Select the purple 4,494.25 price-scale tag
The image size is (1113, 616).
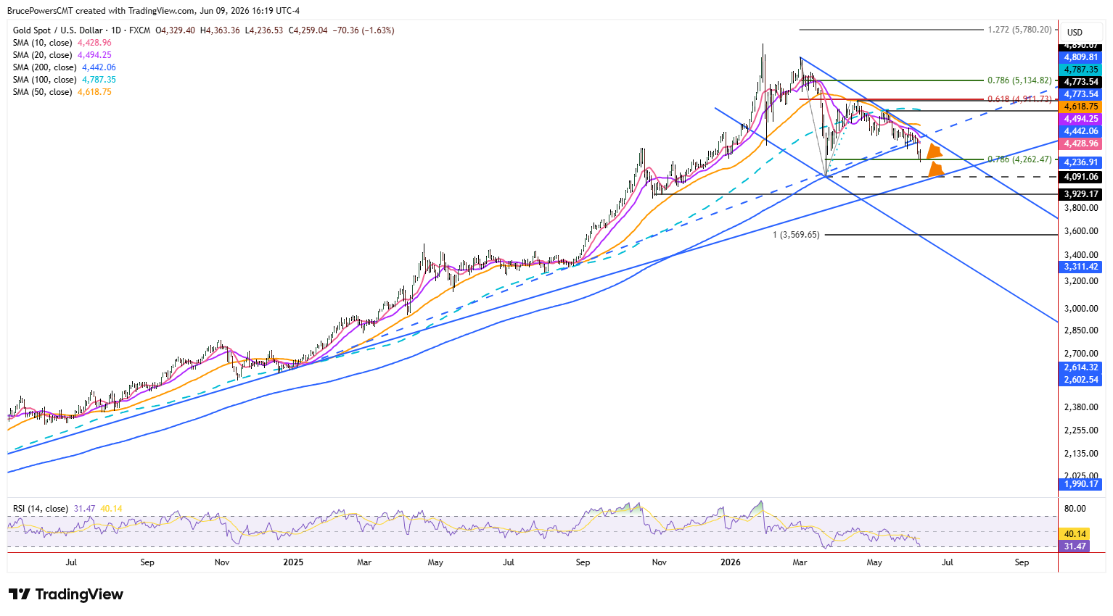coord(1081,119)
